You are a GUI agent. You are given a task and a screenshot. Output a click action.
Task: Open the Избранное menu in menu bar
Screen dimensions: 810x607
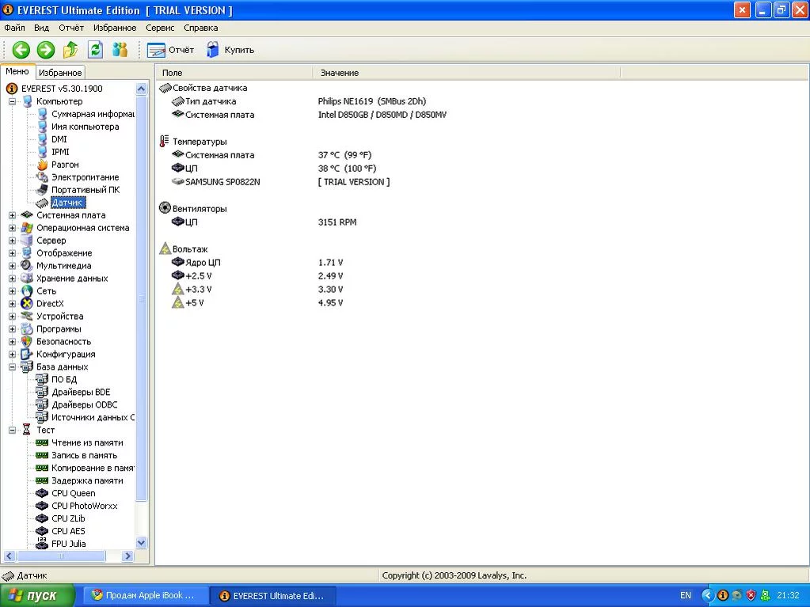coord(115,28)
